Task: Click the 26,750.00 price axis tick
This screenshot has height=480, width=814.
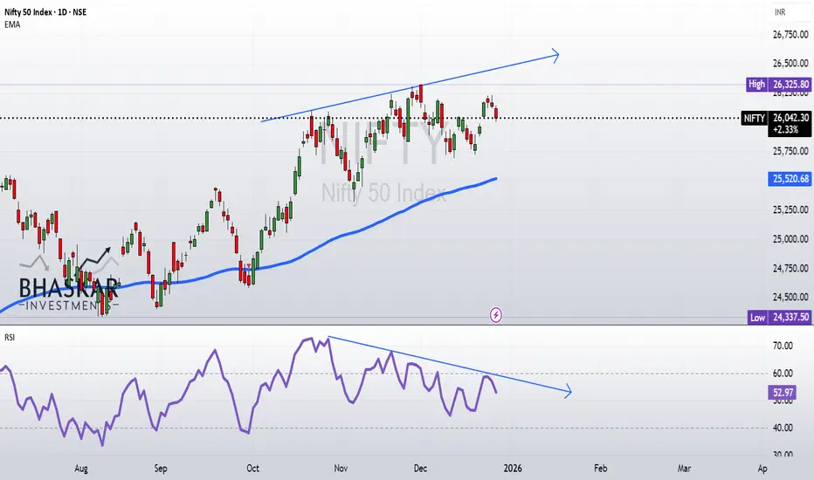Action: 790,35
